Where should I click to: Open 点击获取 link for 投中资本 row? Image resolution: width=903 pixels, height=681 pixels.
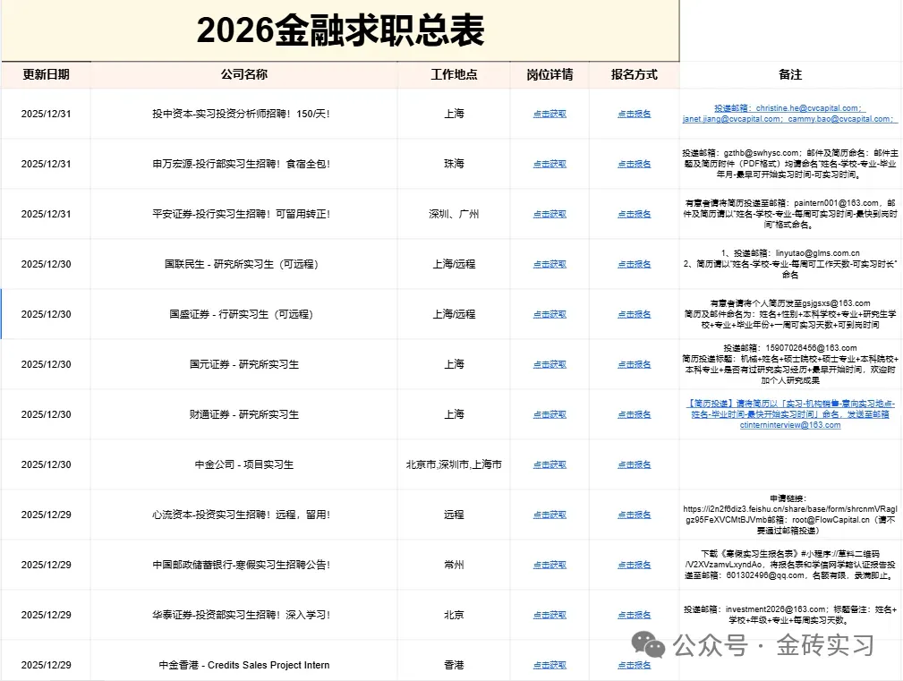(549, 114)
